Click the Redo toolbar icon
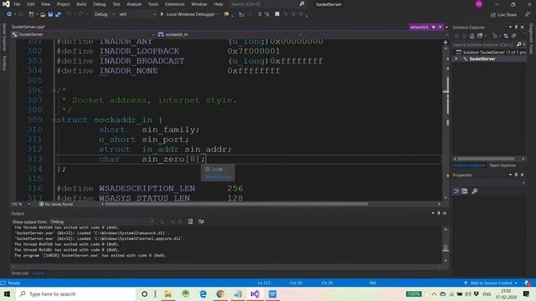Screen dimensions: 536x301 click(x=80, y=14)
